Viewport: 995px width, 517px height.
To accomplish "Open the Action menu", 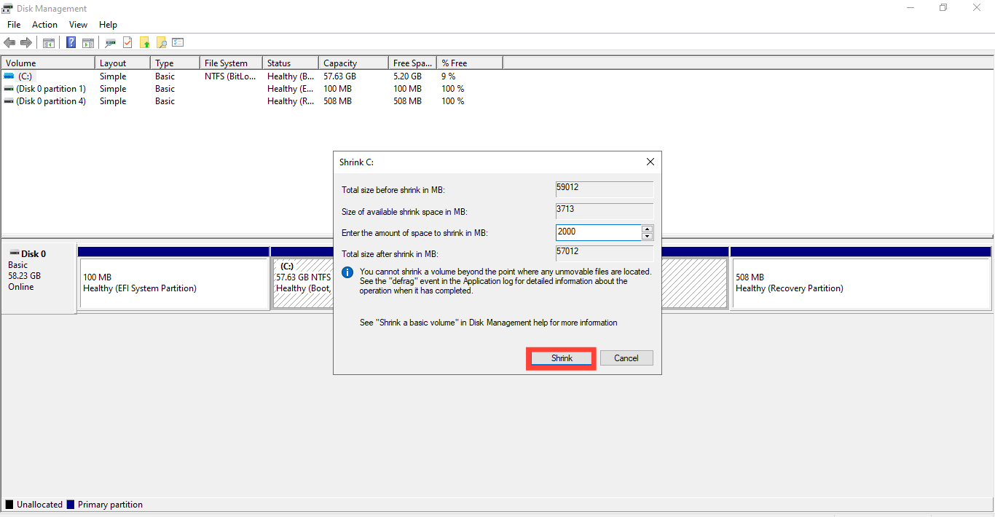I will [x=44, y=25].
